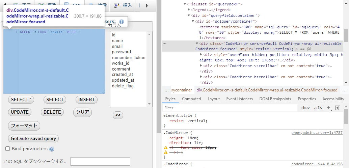Toggle the Bind parameters checkbox
The width and height of the screenshot is (349, 168).
pos(7,149)
